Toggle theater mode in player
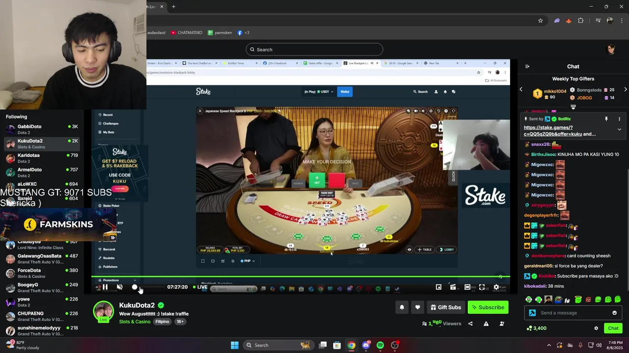The image size is (629, 353). click(x=467, y=287)
